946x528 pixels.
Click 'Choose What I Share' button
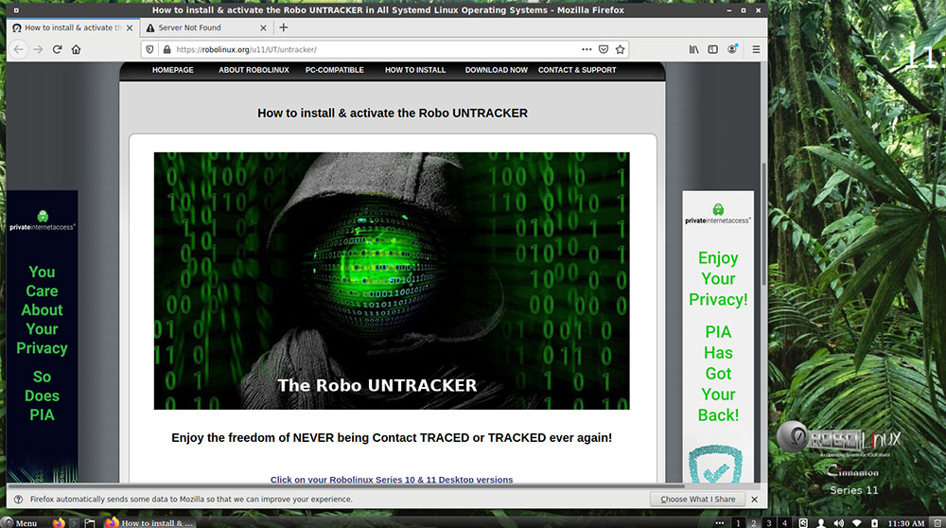tap(698, 499)
